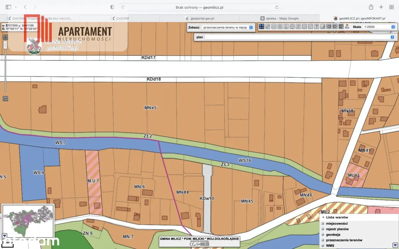Select the pan/move map tool

[x=262, y=27]
